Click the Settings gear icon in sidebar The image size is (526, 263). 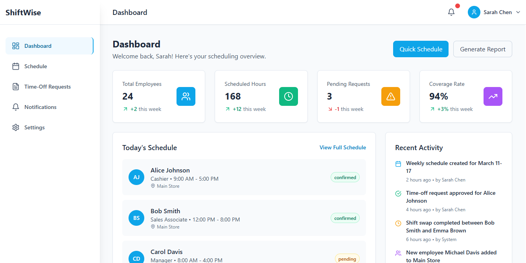16,127
